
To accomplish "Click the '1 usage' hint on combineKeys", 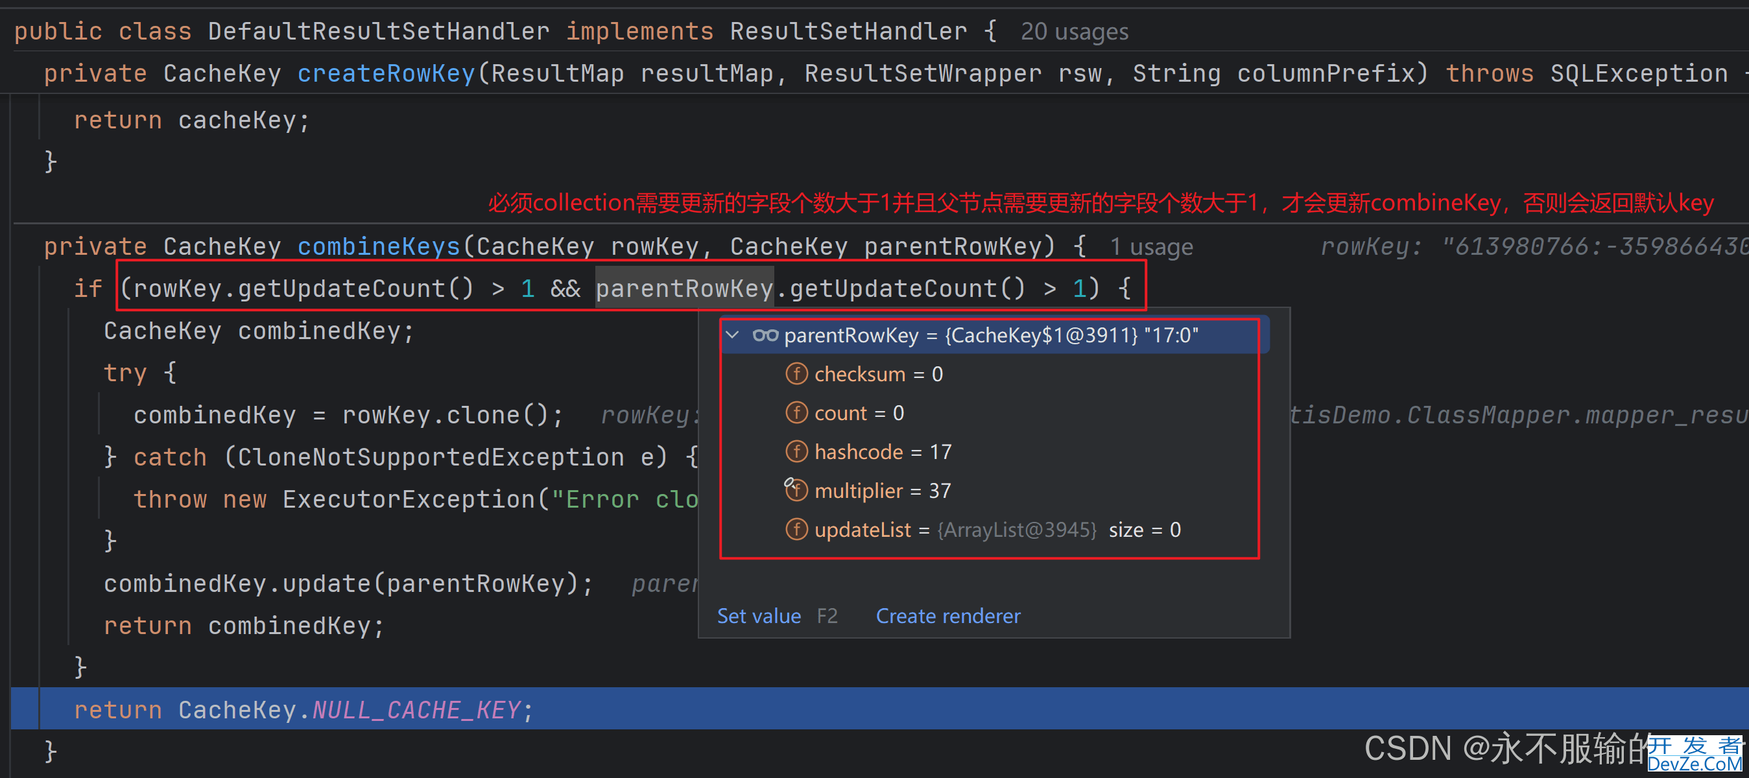I will (1151, 247).
